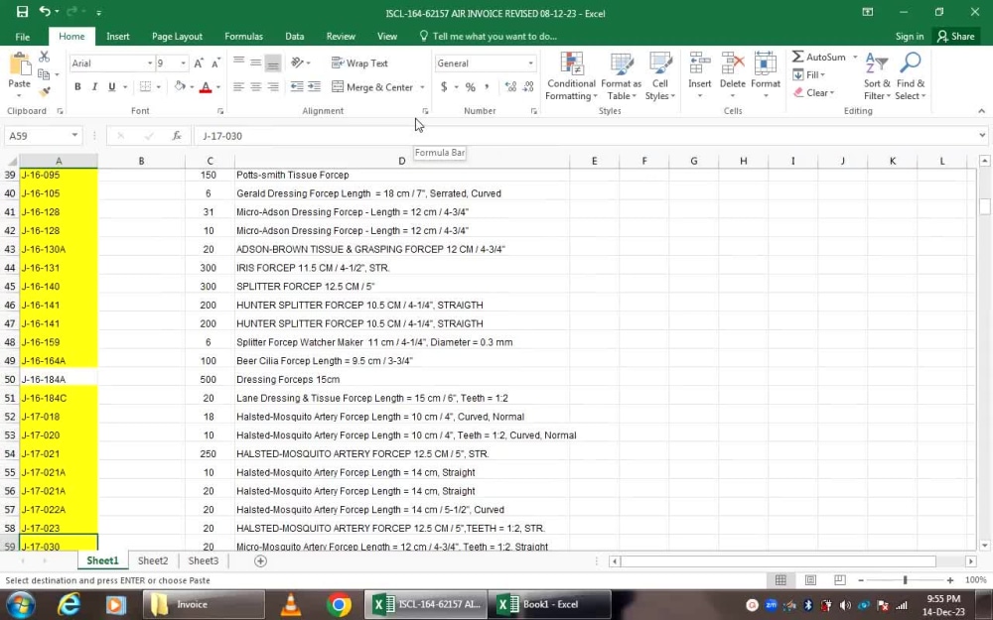Select the Merge & Center command

(372, 86)
